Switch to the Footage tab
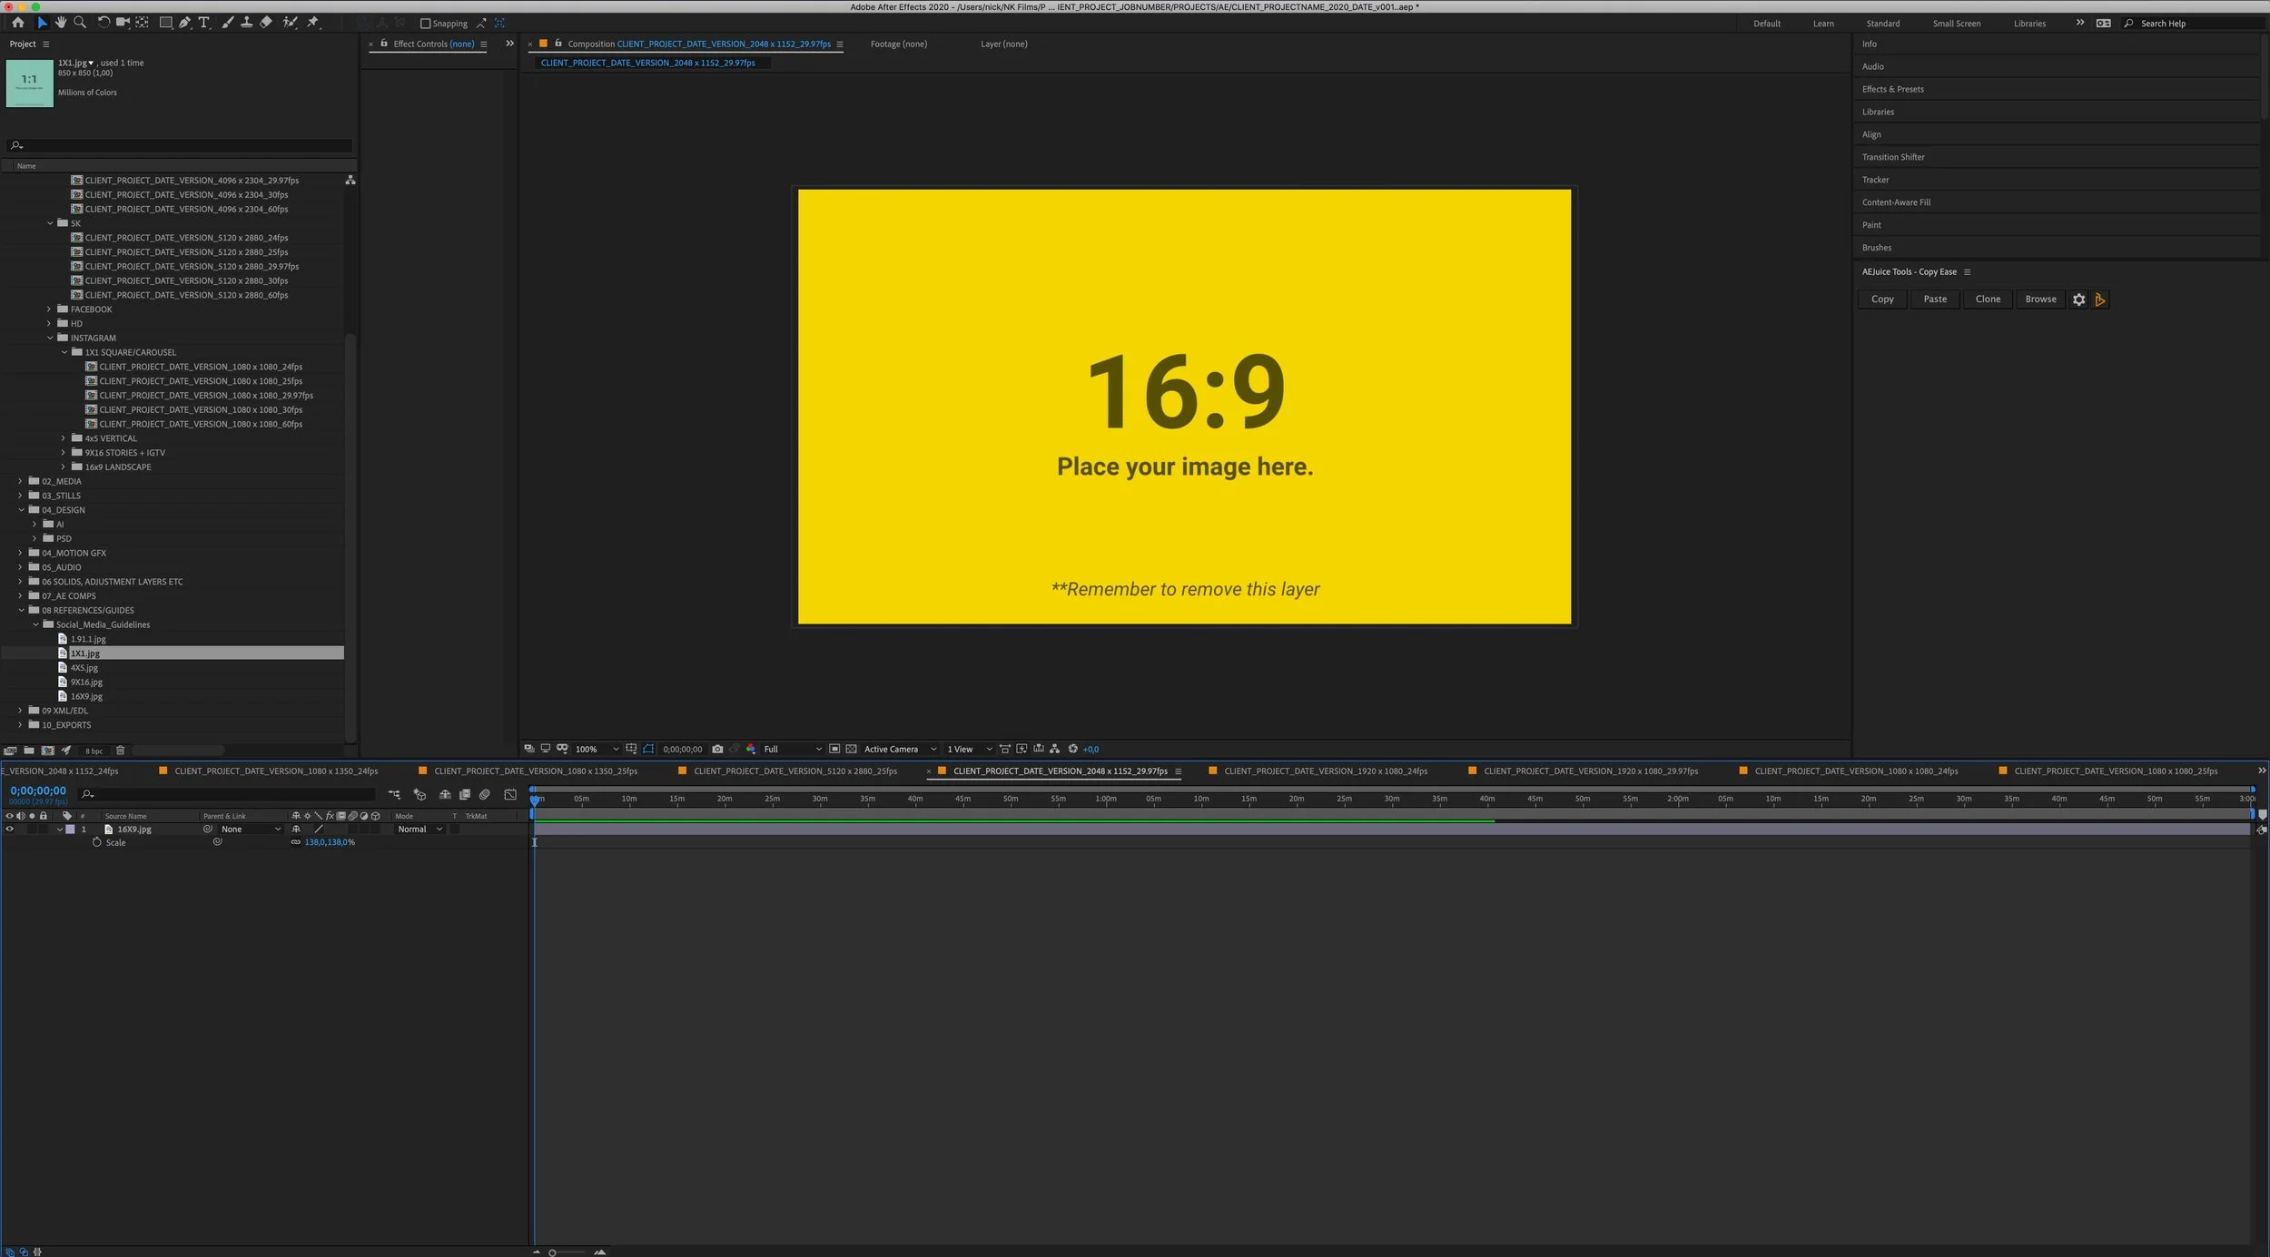Viewport: 2270px width, 1257px height. 898,43
